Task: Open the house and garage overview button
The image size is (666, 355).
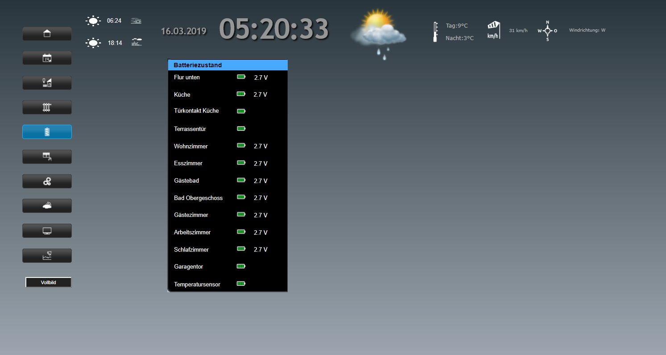Action: pyautogui.click(x=47, y=83)
